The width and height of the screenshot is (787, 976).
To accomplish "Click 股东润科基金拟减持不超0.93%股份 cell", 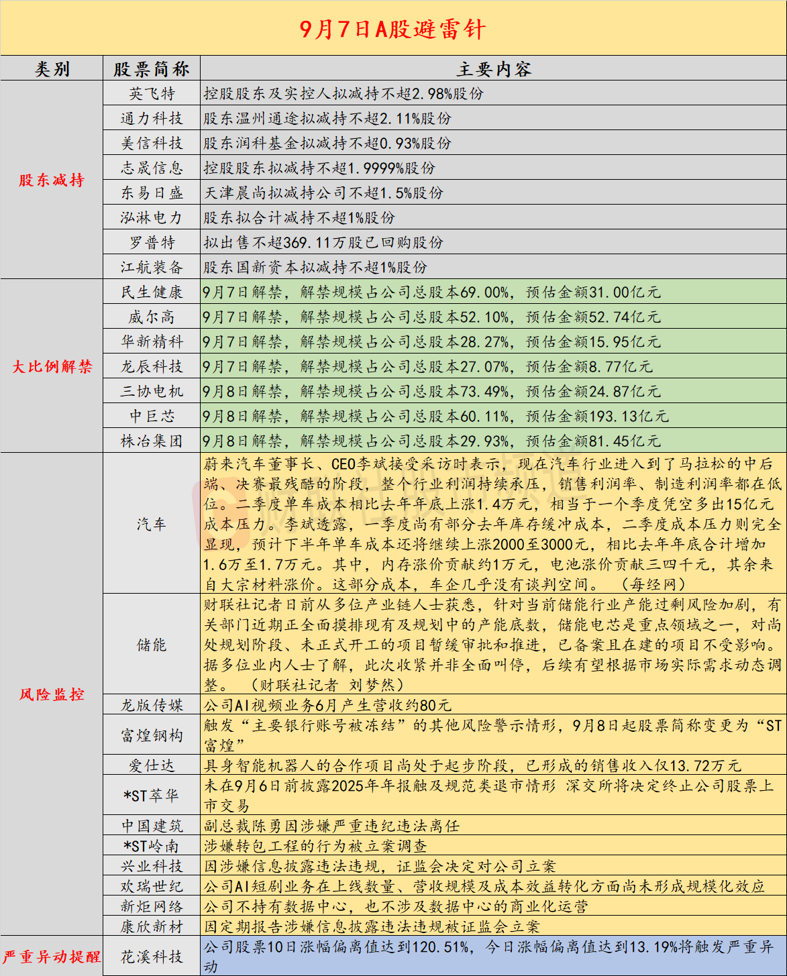I will point(493,143).
